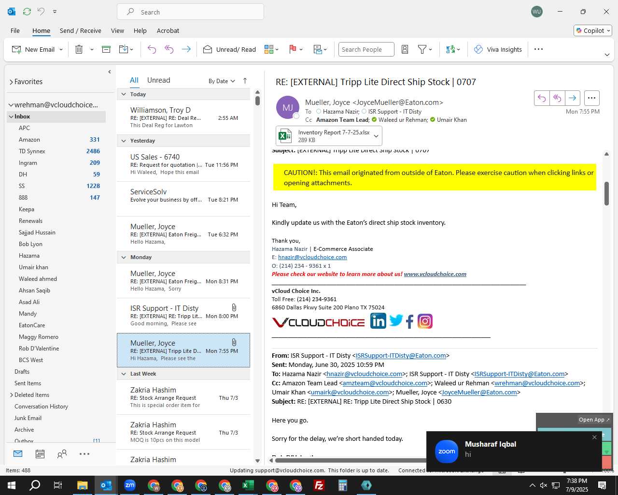This screenshot has width=618, height=495.
Task: Open the hnazir@vcloudchoice.com signature link
Action: coord(312,257)
